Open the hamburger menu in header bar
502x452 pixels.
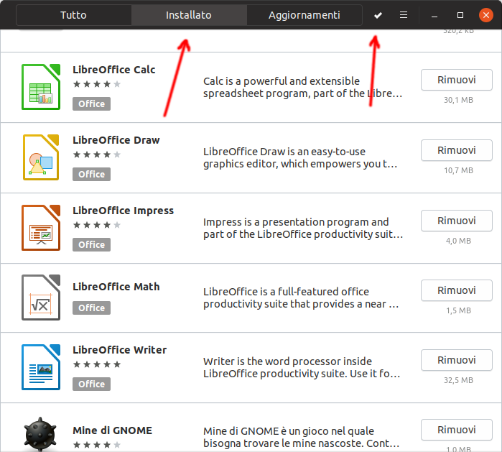click(404, 15)
